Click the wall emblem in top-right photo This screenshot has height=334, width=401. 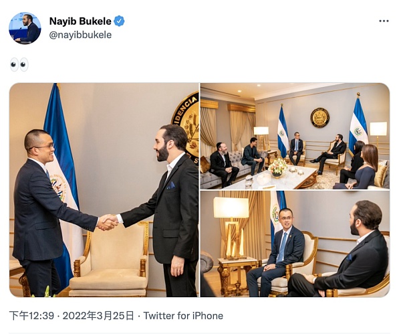click(319, 118)
